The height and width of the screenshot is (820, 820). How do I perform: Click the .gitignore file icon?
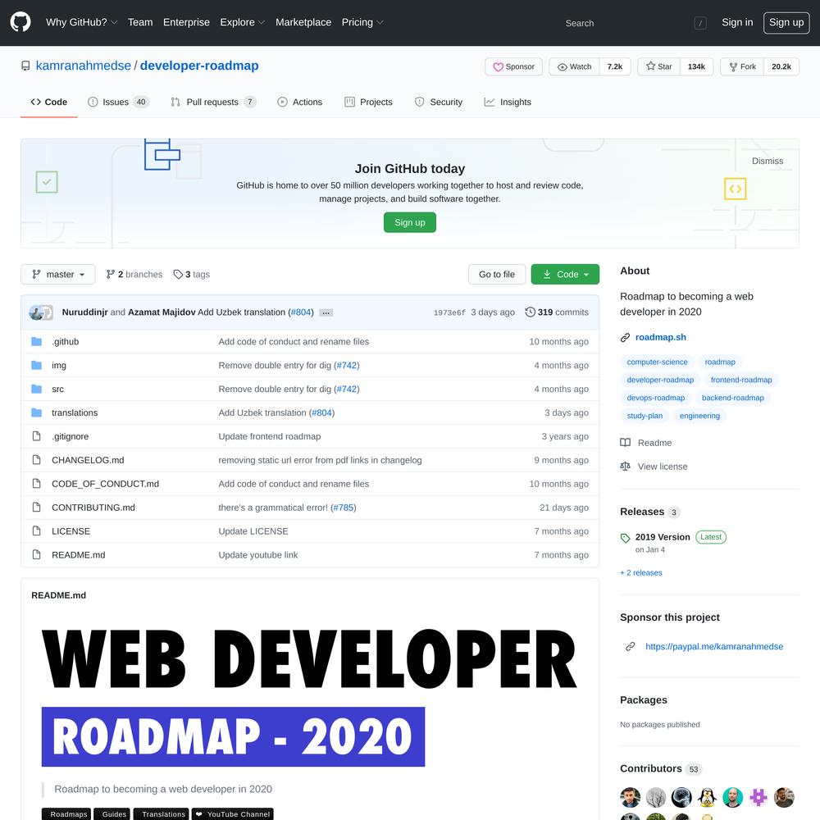coord(36,436)
